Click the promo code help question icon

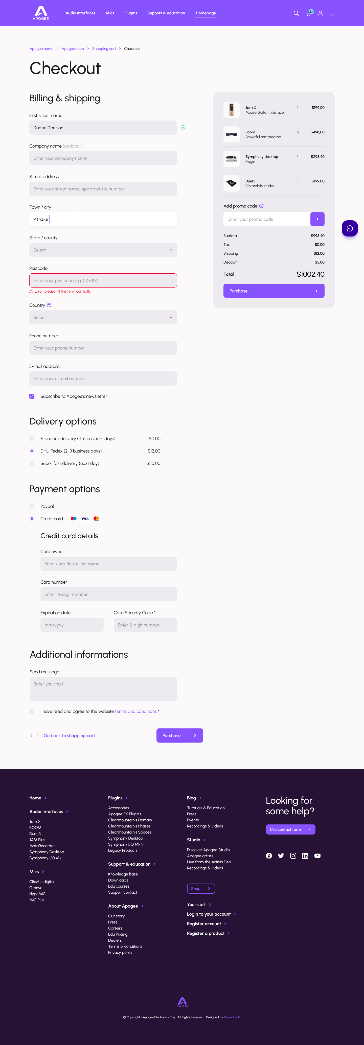tap(261, 206)
